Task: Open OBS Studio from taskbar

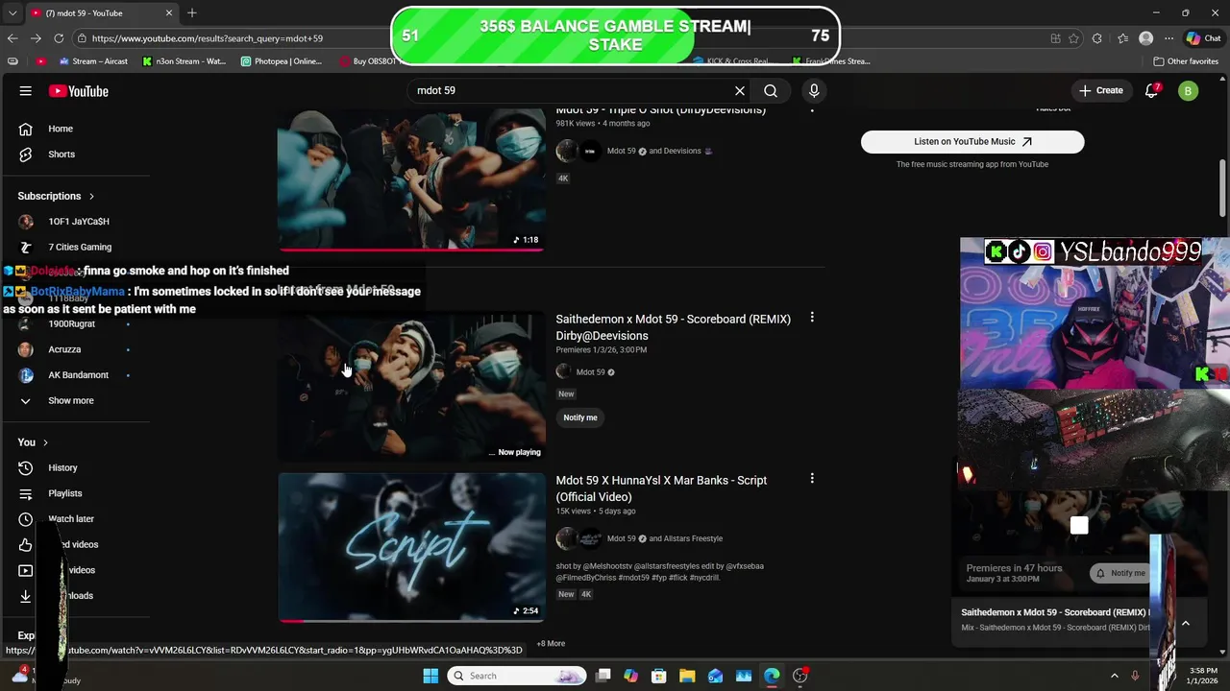Action: point(799,676)
